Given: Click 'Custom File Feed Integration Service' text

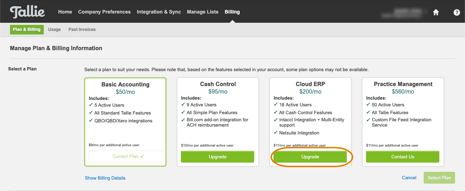Looking at the screenshot, I should [402, 122].
